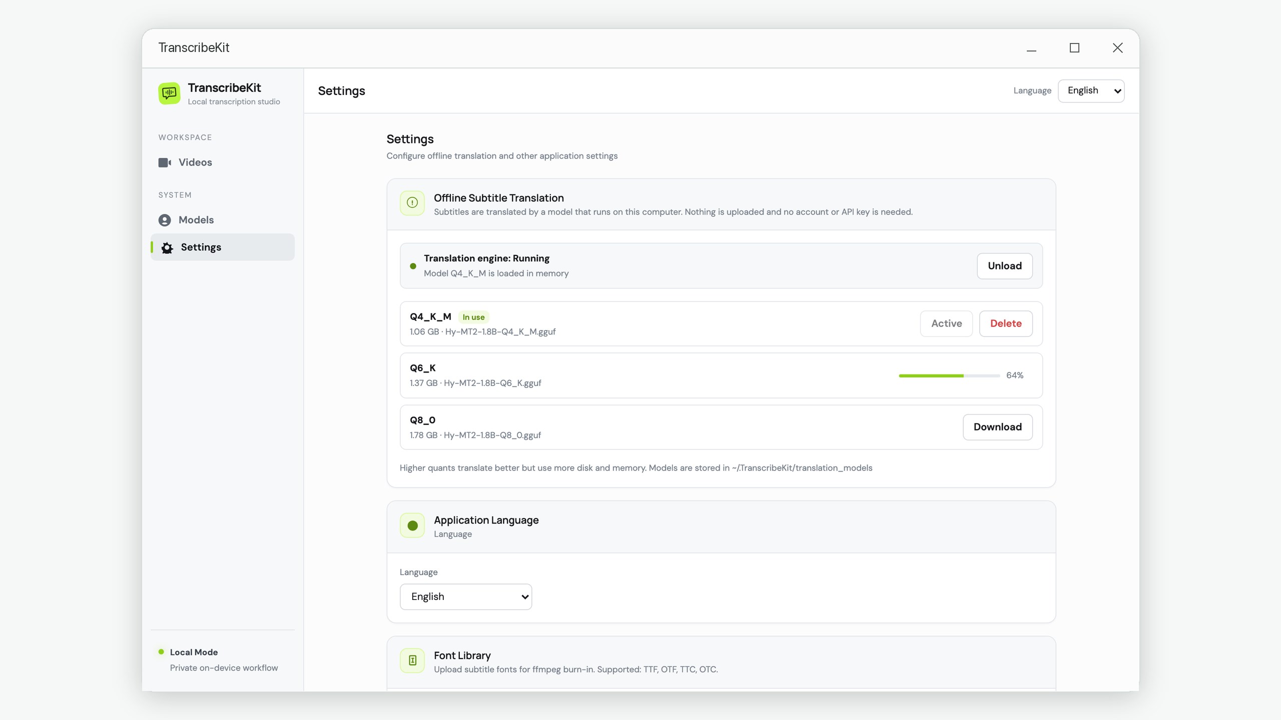Click the Q4_K_M model name
This screenshot has width=1281, height=720.
430,316
